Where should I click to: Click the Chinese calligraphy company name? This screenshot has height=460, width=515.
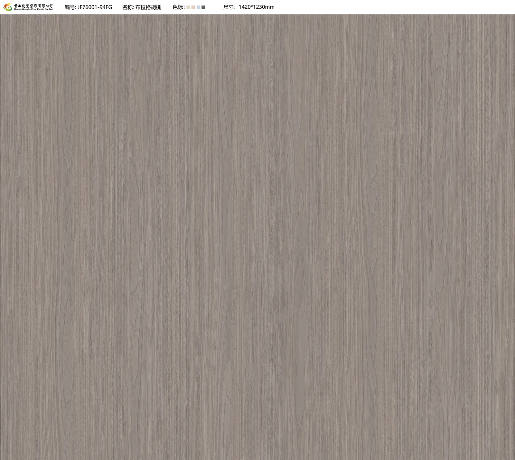point(33,5)
